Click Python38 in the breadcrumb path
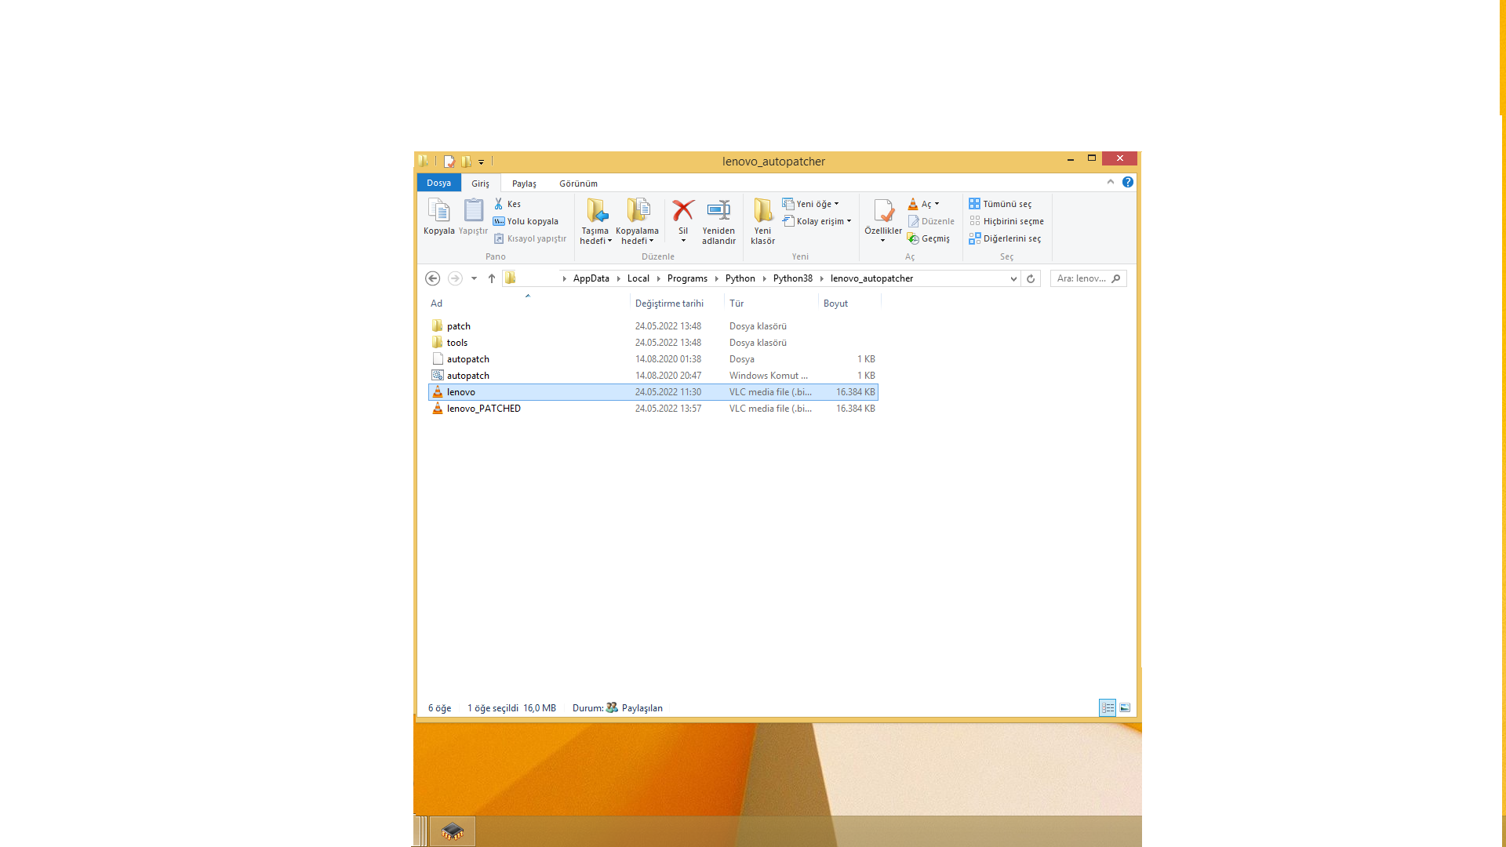The image size is (1506, 847). point(792,278)
